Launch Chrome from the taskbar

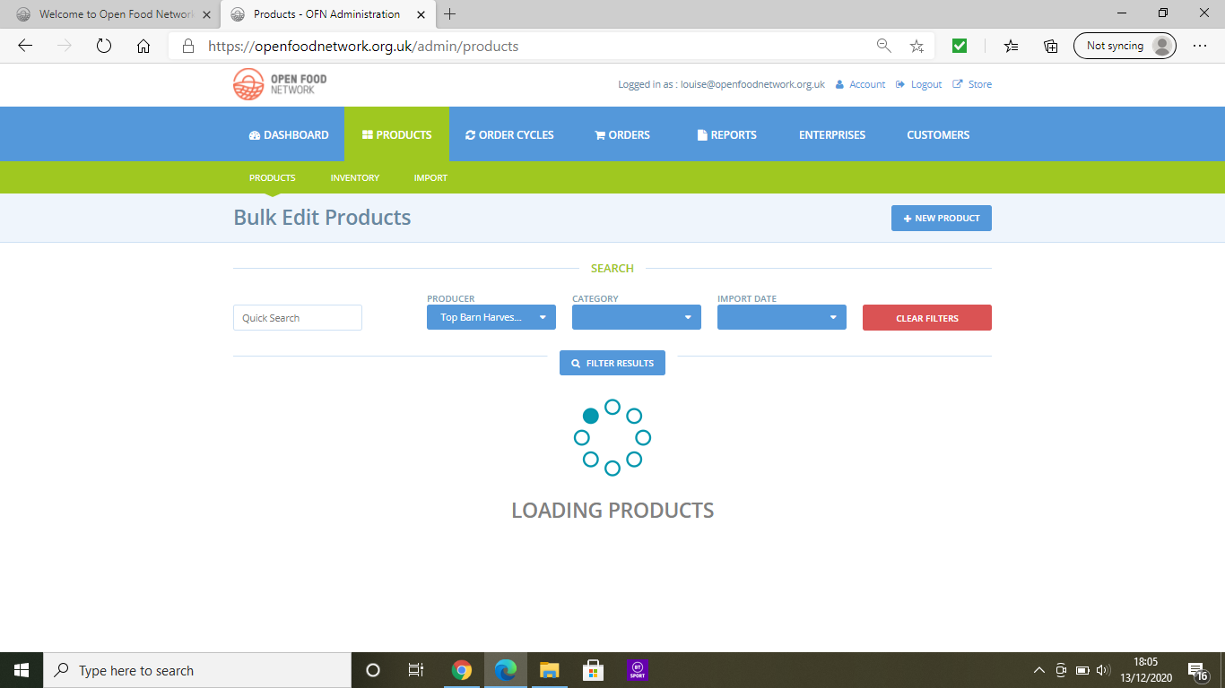click(x=462, y=670)
